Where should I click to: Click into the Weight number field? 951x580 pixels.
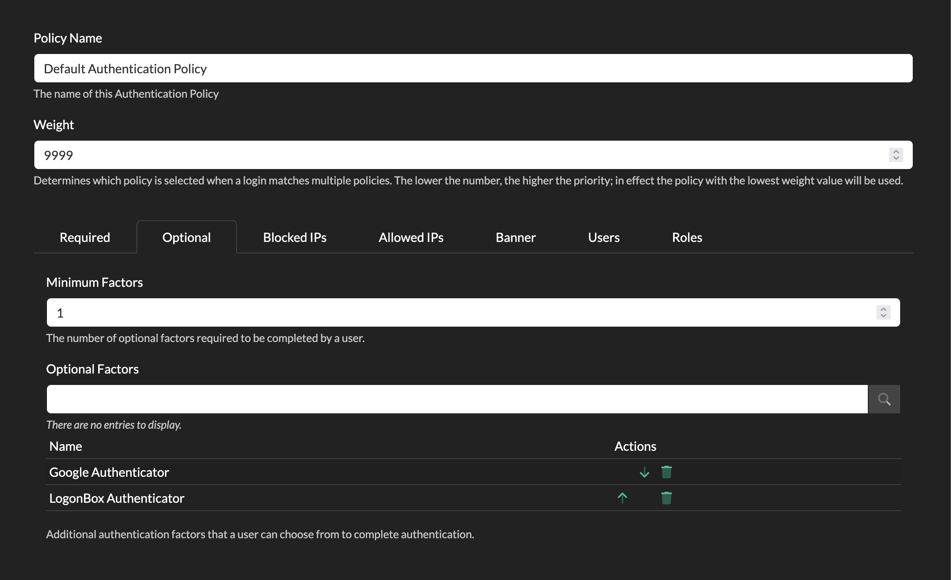pyautogui.click(x=453, y=155)
